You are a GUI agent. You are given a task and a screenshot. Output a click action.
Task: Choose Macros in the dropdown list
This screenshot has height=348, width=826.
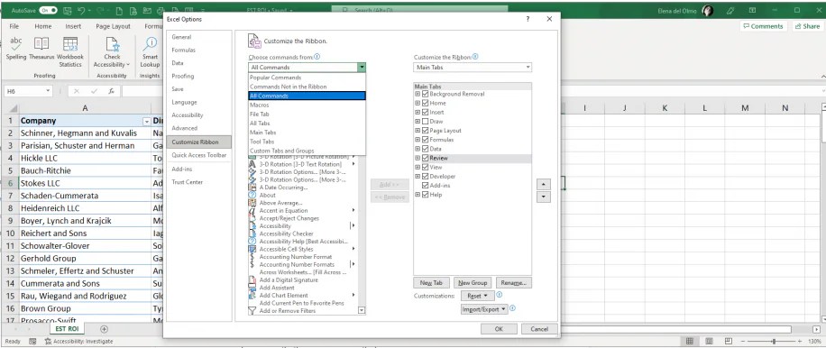click(x=307, y=105)
